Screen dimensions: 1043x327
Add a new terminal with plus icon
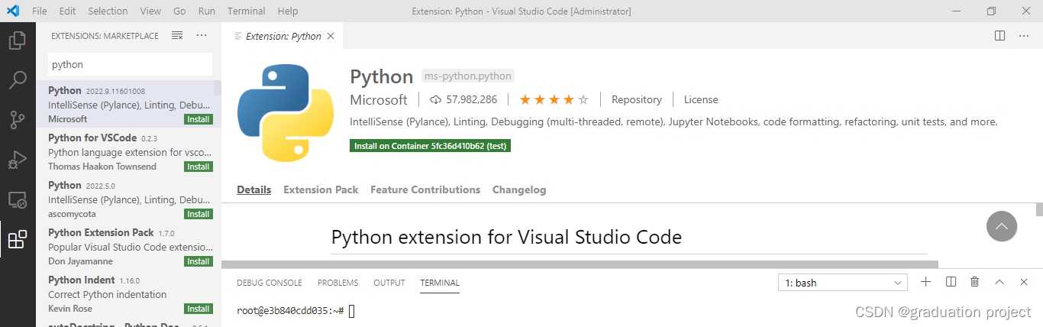925,282
